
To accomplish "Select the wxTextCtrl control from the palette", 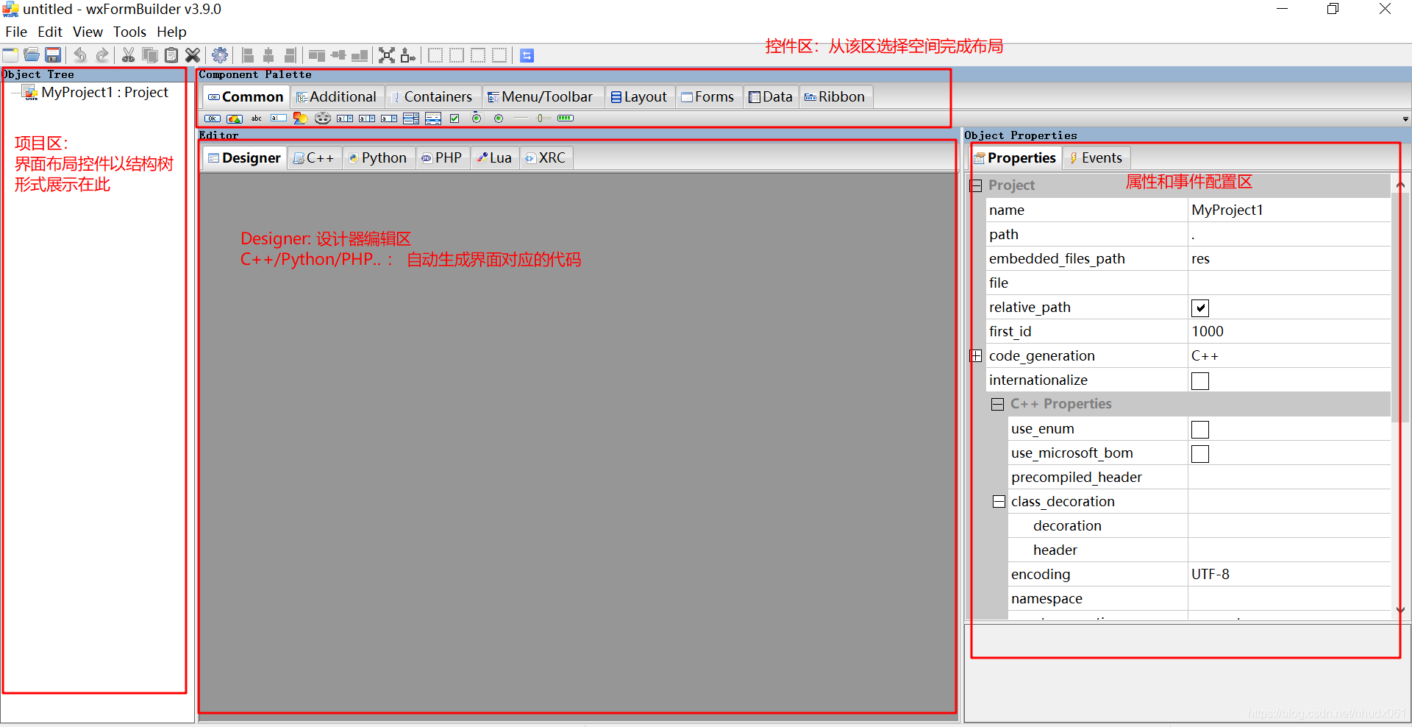I will click(278, 118).
